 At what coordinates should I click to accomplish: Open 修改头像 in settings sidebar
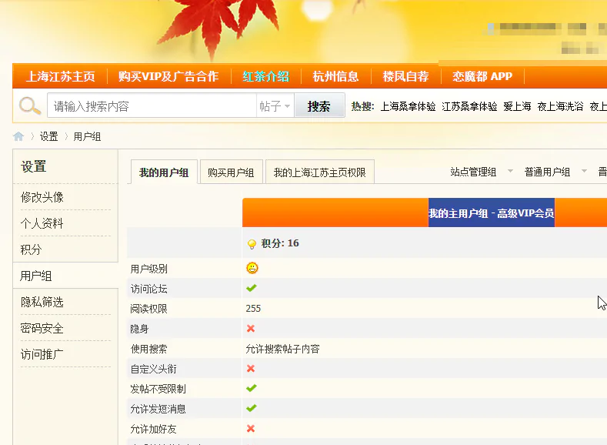(x=42, y=197)
